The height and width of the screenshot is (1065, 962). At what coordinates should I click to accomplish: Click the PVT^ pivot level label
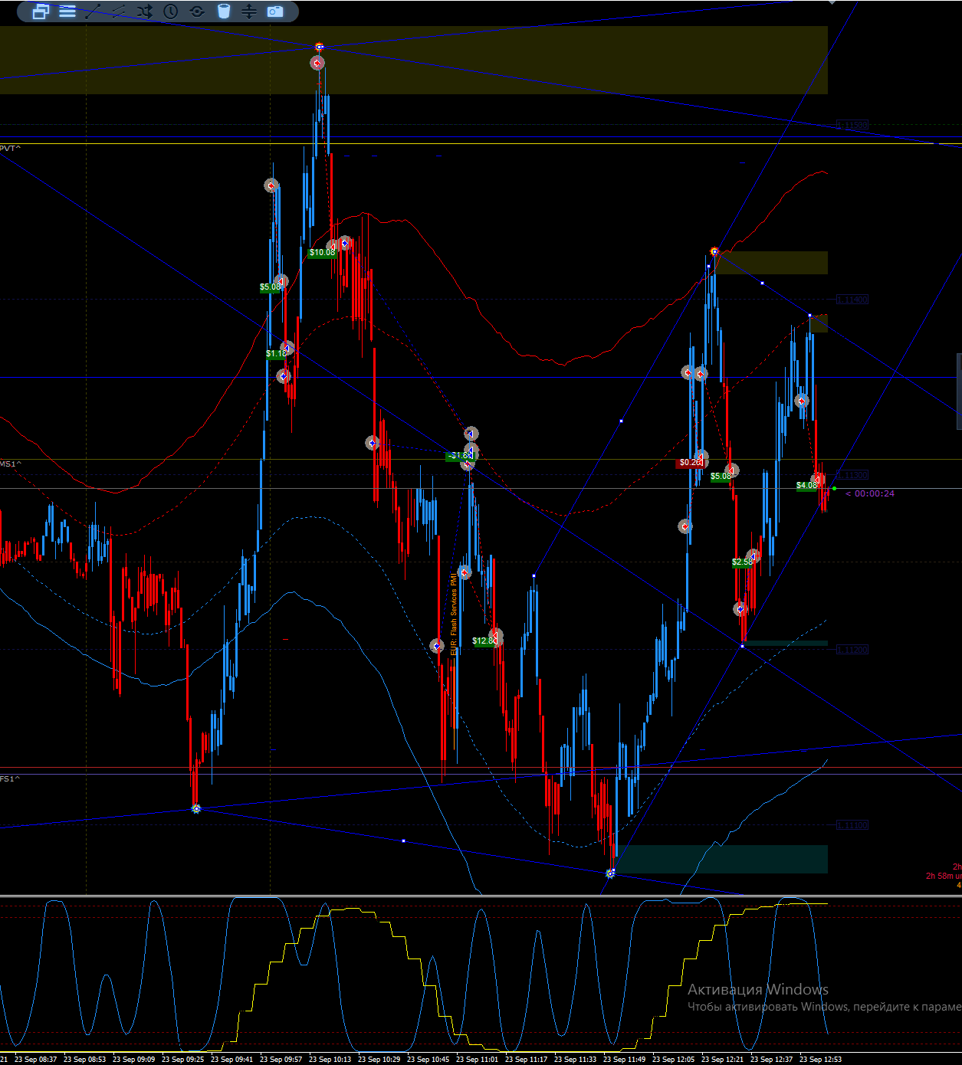[x=10, y=148]
